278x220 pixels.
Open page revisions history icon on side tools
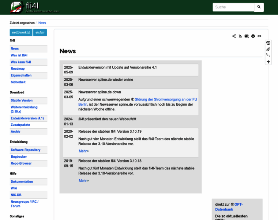pyautogui.click(x=268, y=43)
